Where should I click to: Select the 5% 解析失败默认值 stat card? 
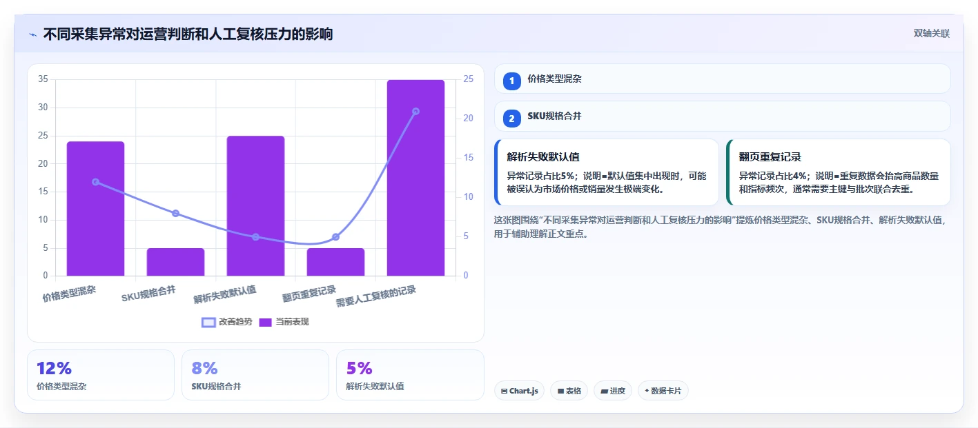410,375
